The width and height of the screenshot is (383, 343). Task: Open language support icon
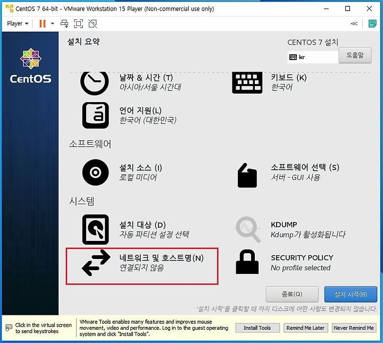coord(96,115)
